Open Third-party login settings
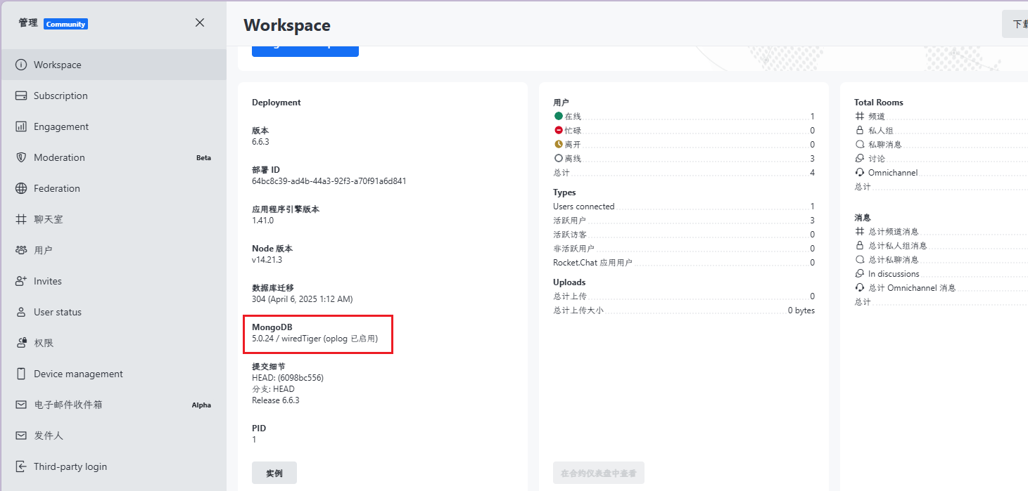 (x=113, y=466)
